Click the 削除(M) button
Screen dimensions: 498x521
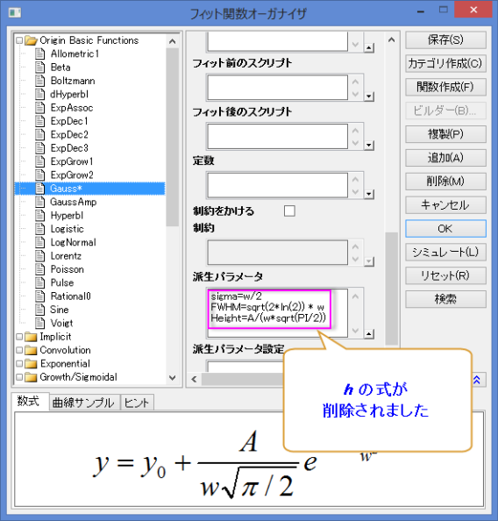[445, 182]
